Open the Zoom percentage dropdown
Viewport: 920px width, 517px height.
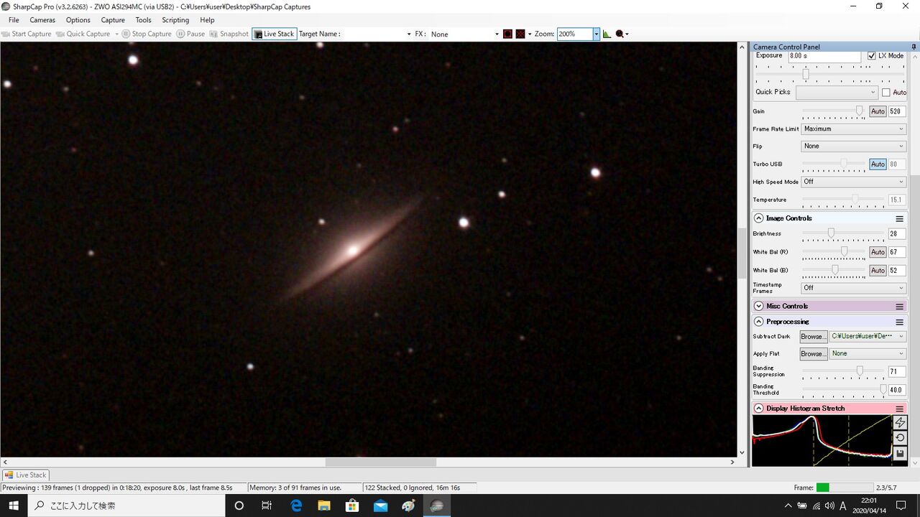tap(596, 34)
